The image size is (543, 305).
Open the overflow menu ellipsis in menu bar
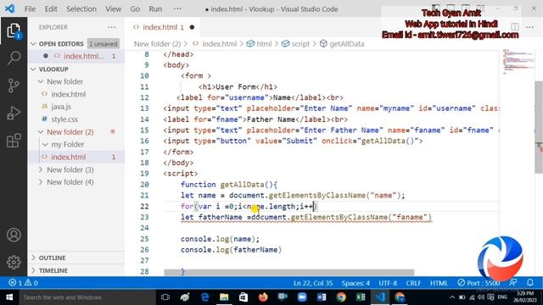point(177,9)
